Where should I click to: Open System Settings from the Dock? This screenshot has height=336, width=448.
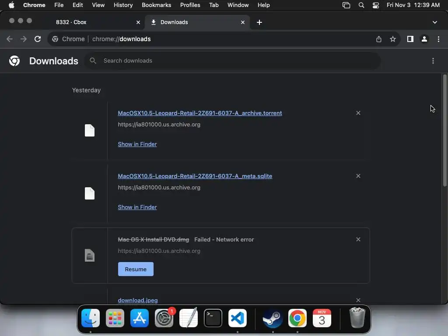pos(164,318)
